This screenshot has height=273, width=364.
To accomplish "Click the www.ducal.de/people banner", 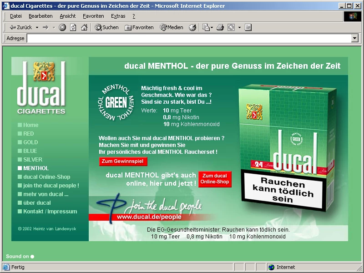I will [149, 217].
